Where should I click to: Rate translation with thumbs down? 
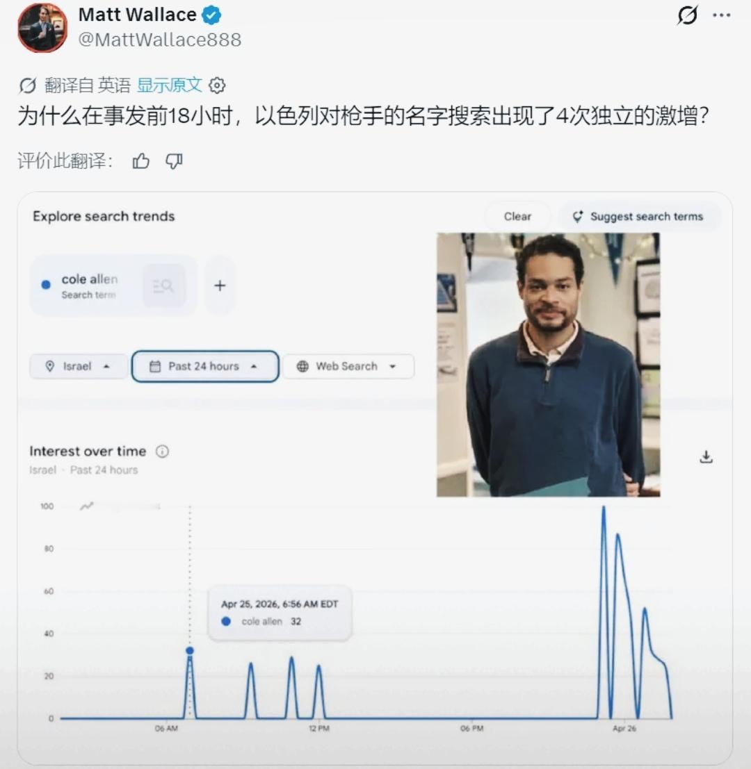pyautogui.click(x=174, y=161)
